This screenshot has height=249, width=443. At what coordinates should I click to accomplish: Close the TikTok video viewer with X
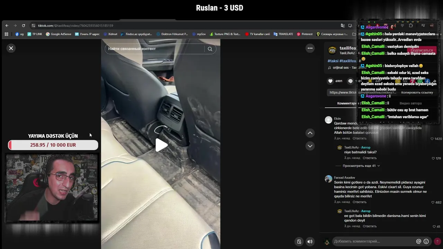point(11,48)
